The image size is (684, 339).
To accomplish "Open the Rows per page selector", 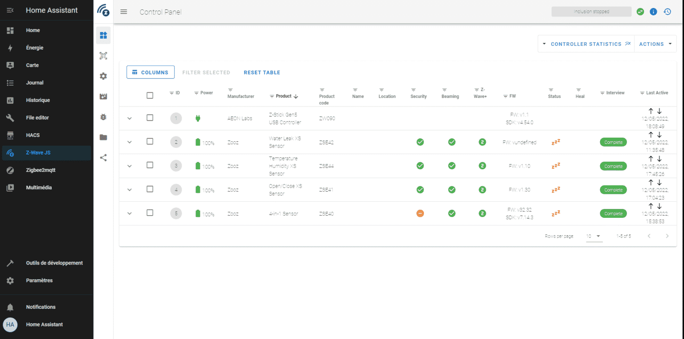I will click(594, 236).
